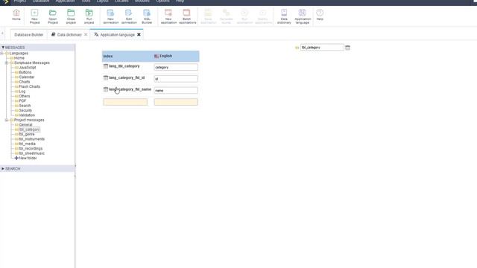
Task: Expand the SEARCH panel header
Action: 37,169
